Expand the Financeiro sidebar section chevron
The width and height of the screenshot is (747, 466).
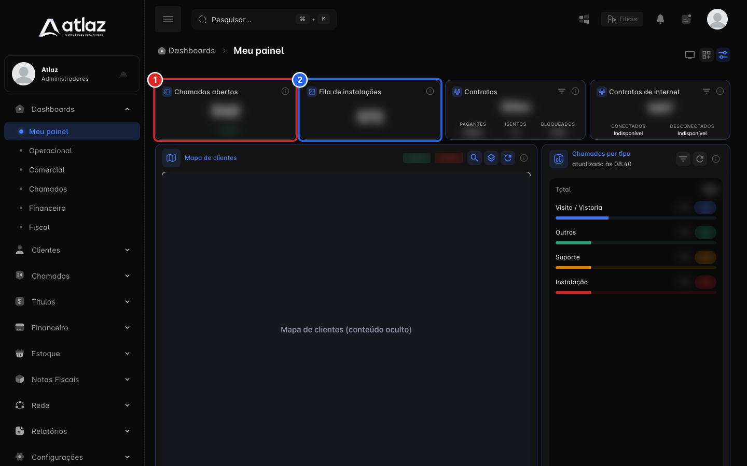[128, 328]
